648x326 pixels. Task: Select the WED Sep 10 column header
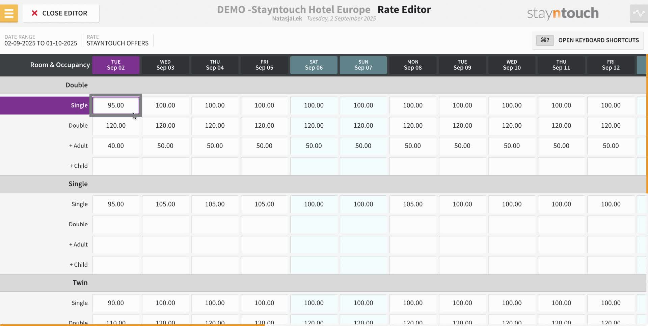tap(512, 65)
